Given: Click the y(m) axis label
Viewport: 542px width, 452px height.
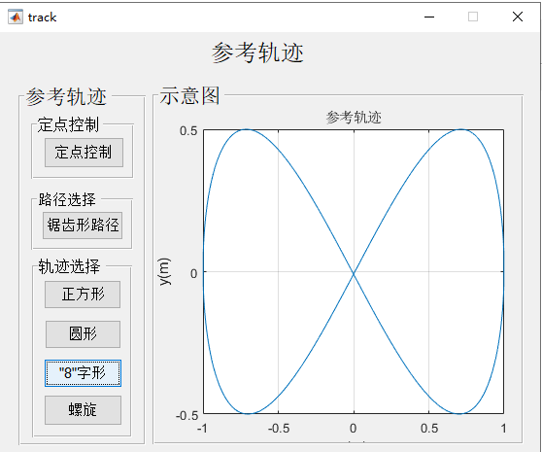Looking at the screenshot, I should click(164, 272).
